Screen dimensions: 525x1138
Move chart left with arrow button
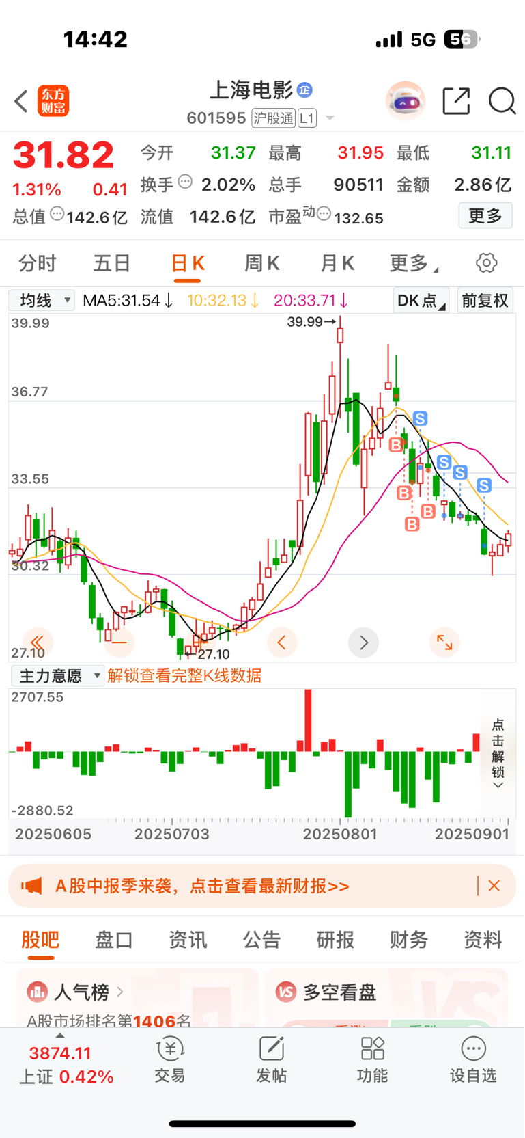coord(281,642)
